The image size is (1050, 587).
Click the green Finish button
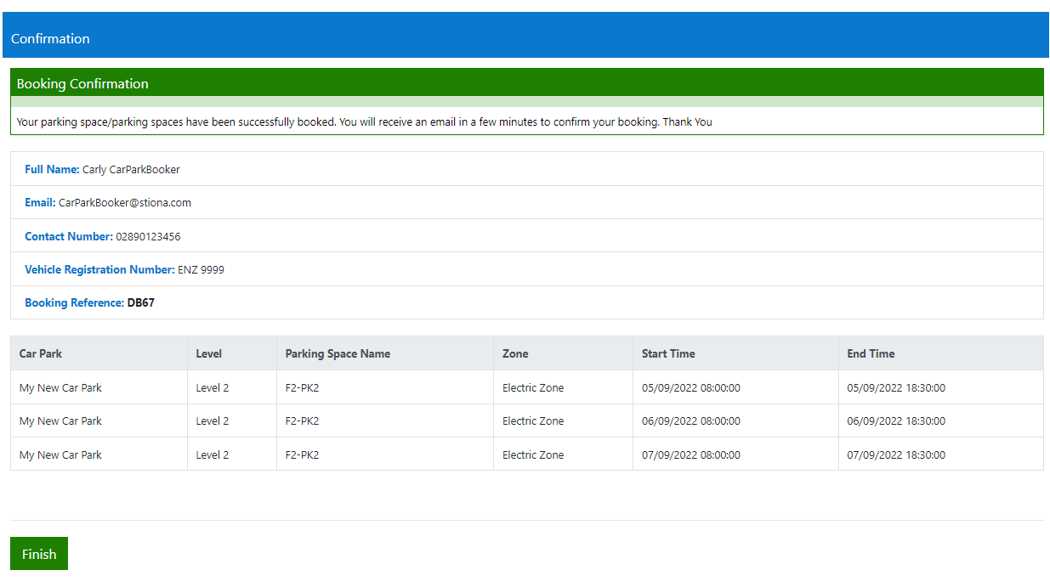point(39,554)
